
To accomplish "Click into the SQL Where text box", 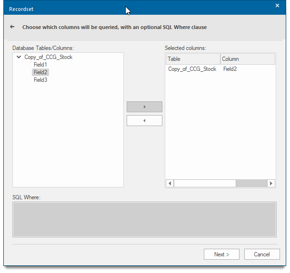I will pos(144,219).
